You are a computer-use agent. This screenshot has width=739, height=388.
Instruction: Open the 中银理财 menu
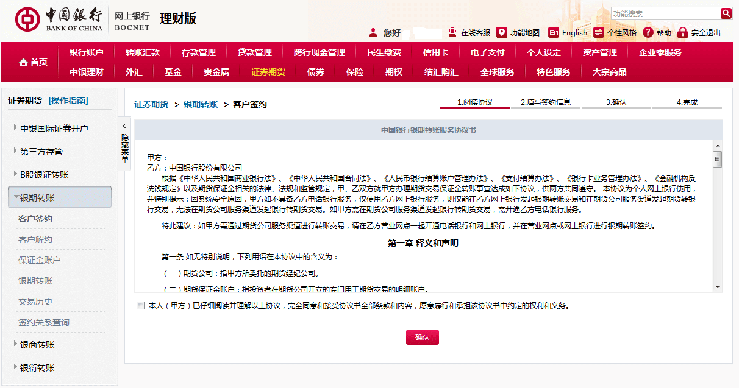(x=87, y=72)
